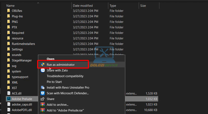Screen dimensions: 208x114
Task: Click the Revo Uninstaller Pro icon
Action: point(42,87)
